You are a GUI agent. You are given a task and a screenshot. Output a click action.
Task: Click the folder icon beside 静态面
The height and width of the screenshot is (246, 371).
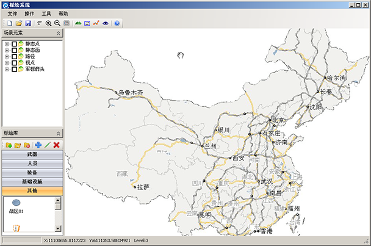[21, 50]
